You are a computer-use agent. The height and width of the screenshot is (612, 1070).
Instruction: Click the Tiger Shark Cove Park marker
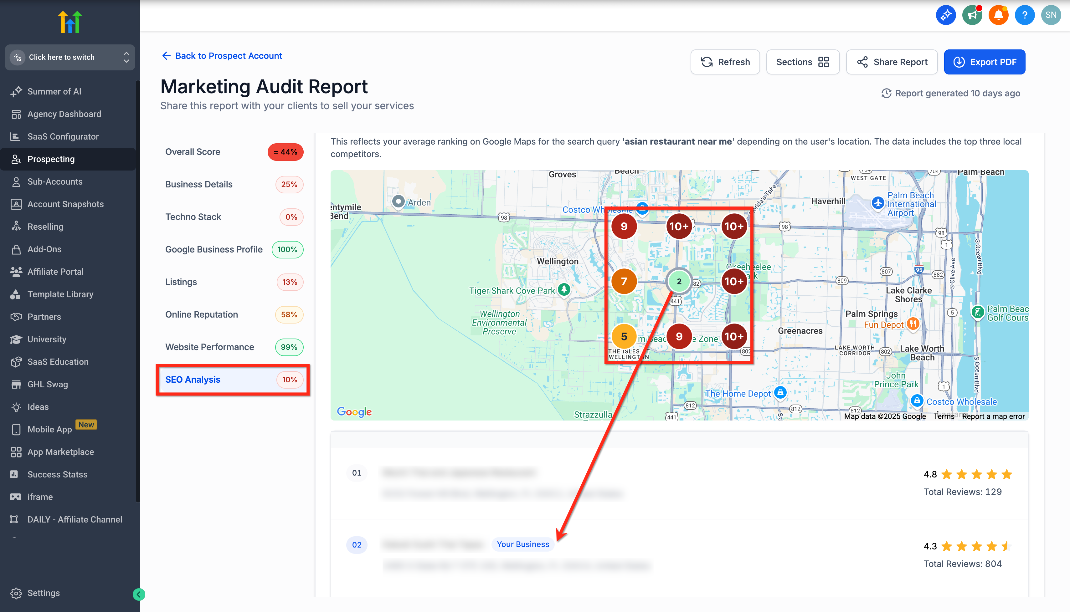click(564, 289)
